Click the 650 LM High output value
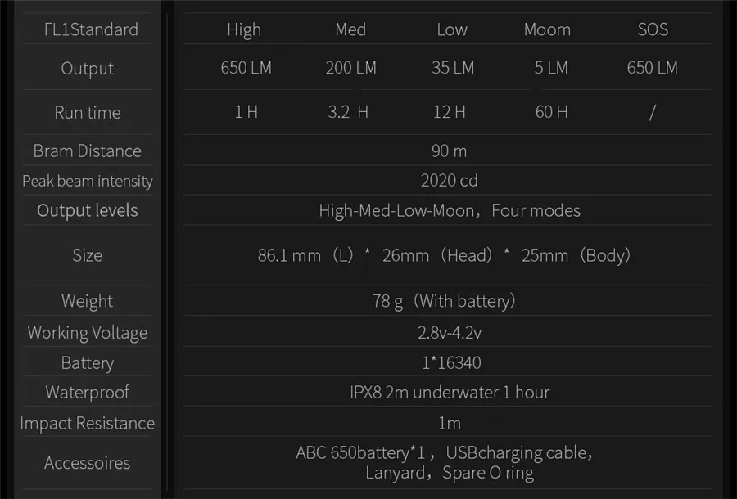This screenshot has width=737, height=499. pos(246,68)
